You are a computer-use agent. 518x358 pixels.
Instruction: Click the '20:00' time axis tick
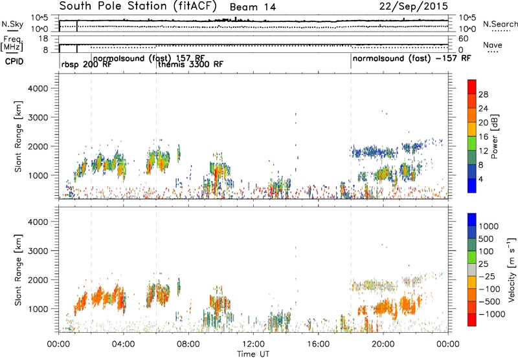pos(383,344)
